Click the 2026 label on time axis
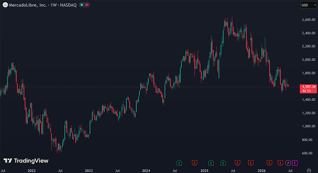 [x=262, y=171]
